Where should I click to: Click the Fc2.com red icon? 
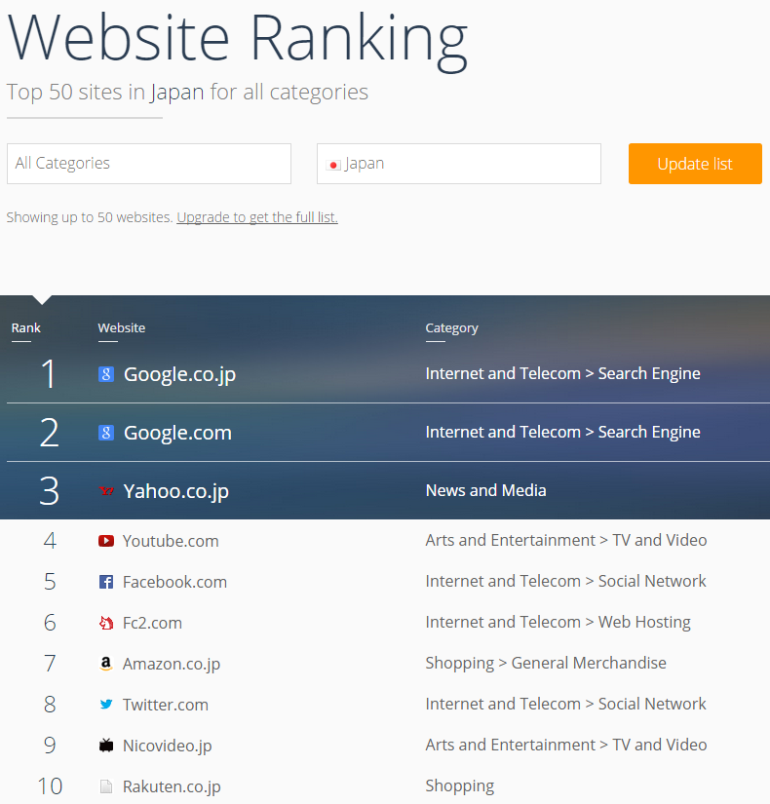click(106, 623)
